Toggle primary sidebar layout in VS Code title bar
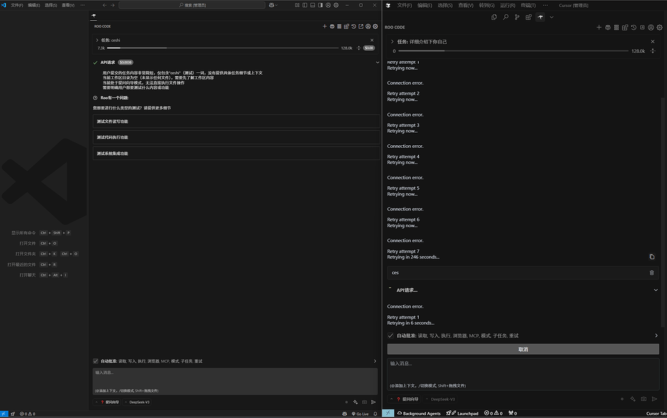Viewport: 667px width, 418px height. [305, 5]
